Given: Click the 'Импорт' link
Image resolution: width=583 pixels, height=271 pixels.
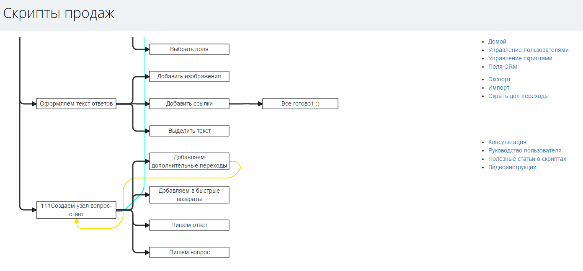Looking at the screenshot, I should 499,88.
